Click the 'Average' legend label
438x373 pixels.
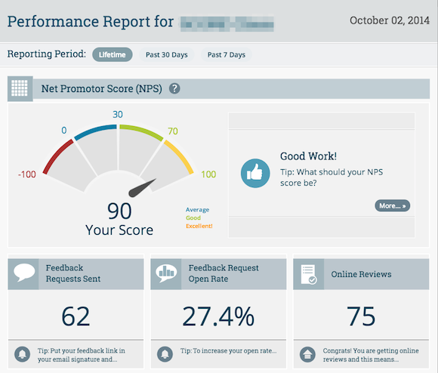[198, 210]
